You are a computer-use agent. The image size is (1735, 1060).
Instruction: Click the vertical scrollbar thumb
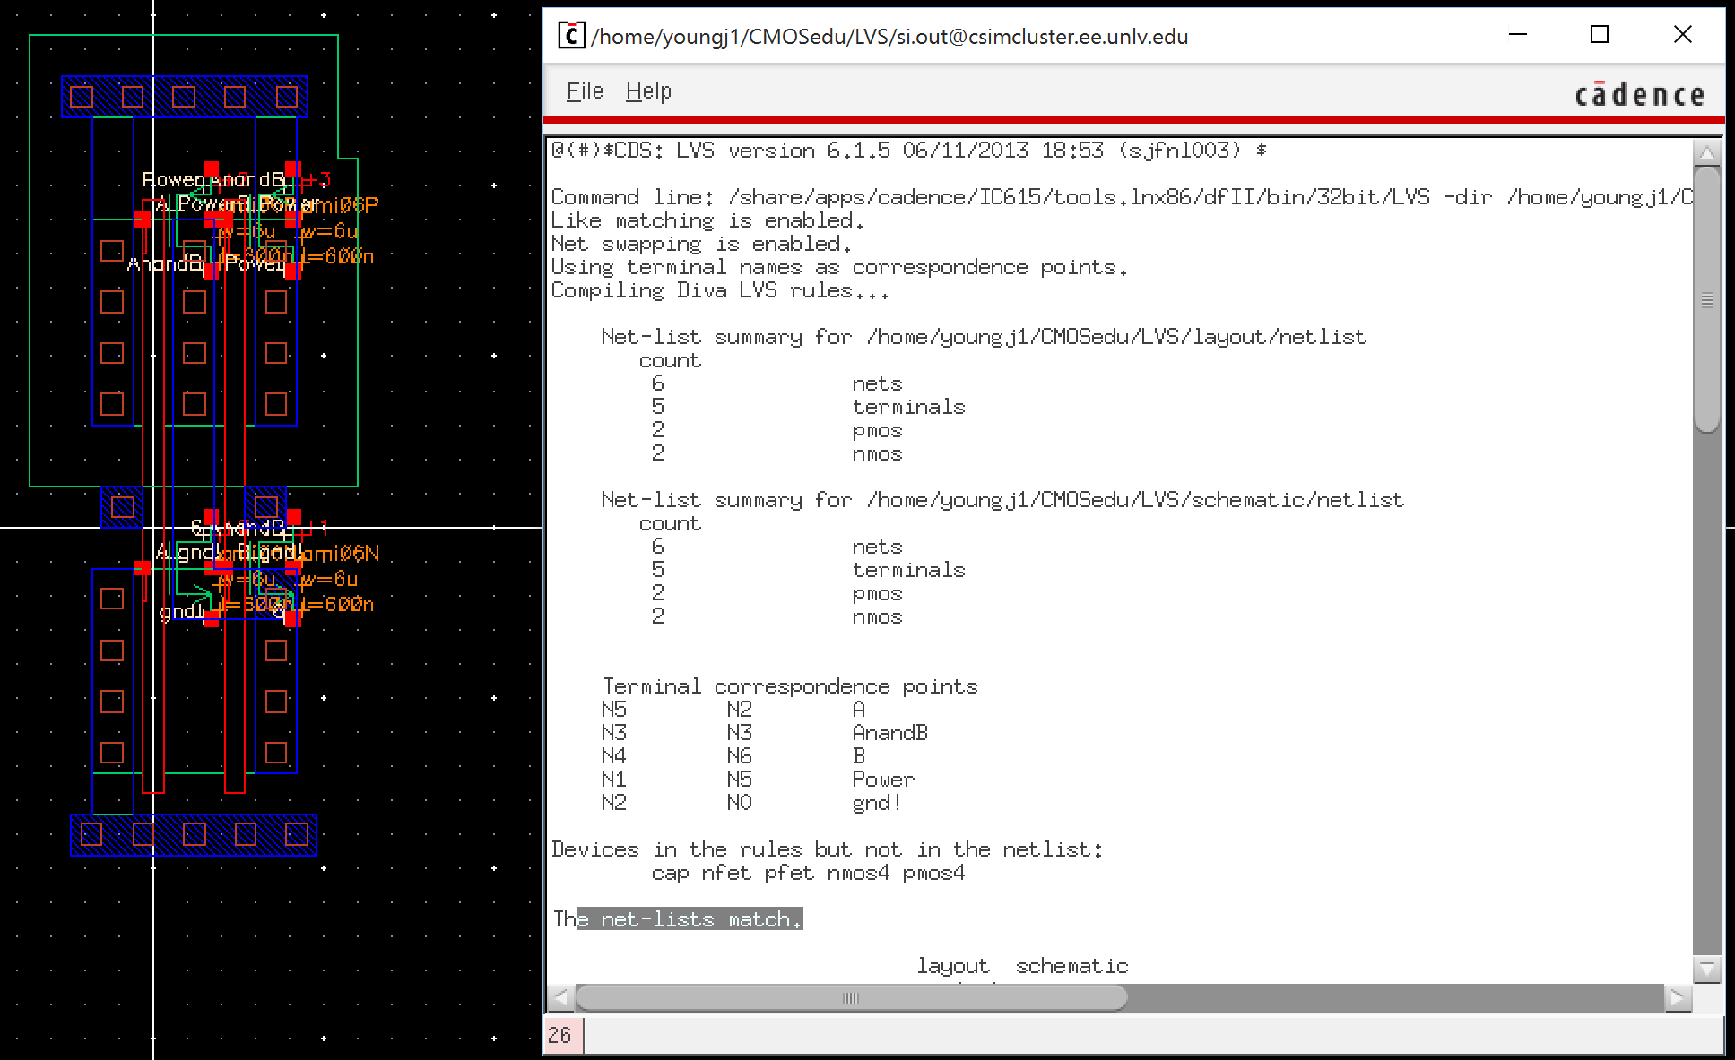(1706, 300)
